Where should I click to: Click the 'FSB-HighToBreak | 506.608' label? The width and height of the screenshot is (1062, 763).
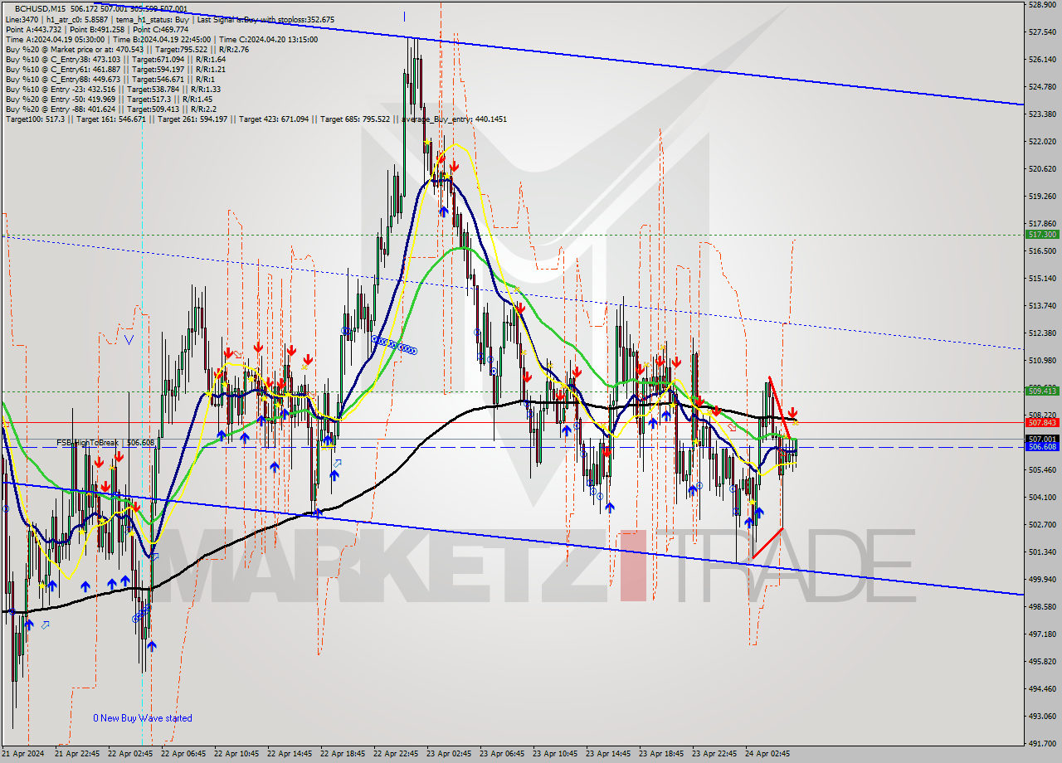click(x=105, y=443)
